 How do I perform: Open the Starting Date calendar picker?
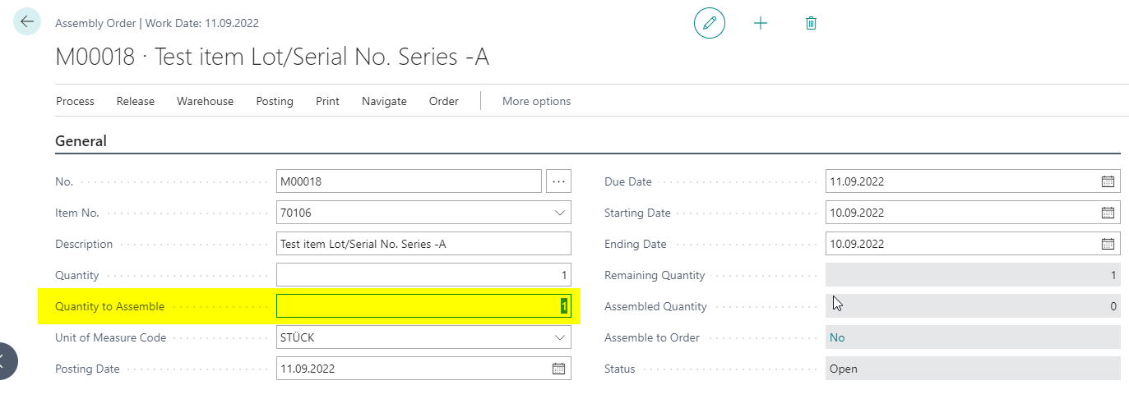pos(1108,213)
